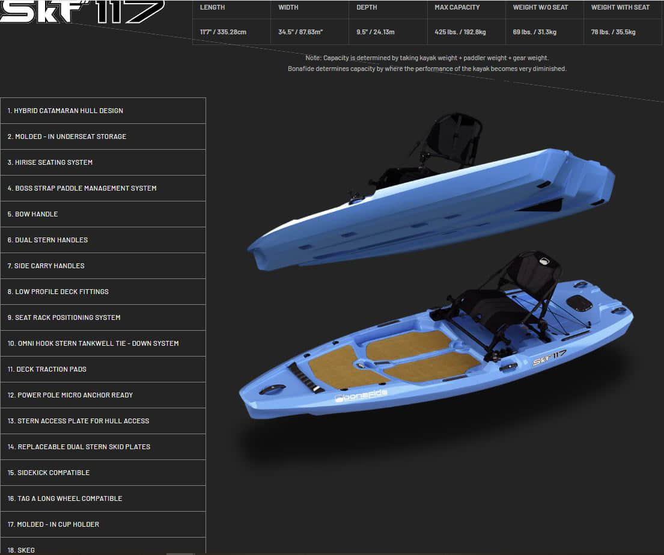Select Tag A Long Wheel Compatible

pos(103,498)
